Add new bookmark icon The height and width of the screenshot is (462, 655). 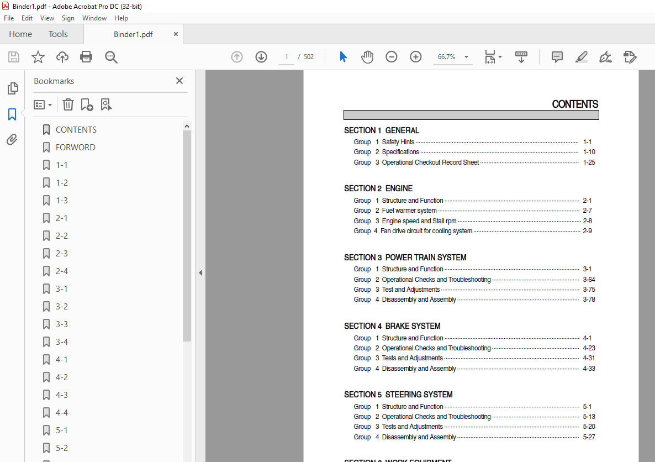[87, 104]
